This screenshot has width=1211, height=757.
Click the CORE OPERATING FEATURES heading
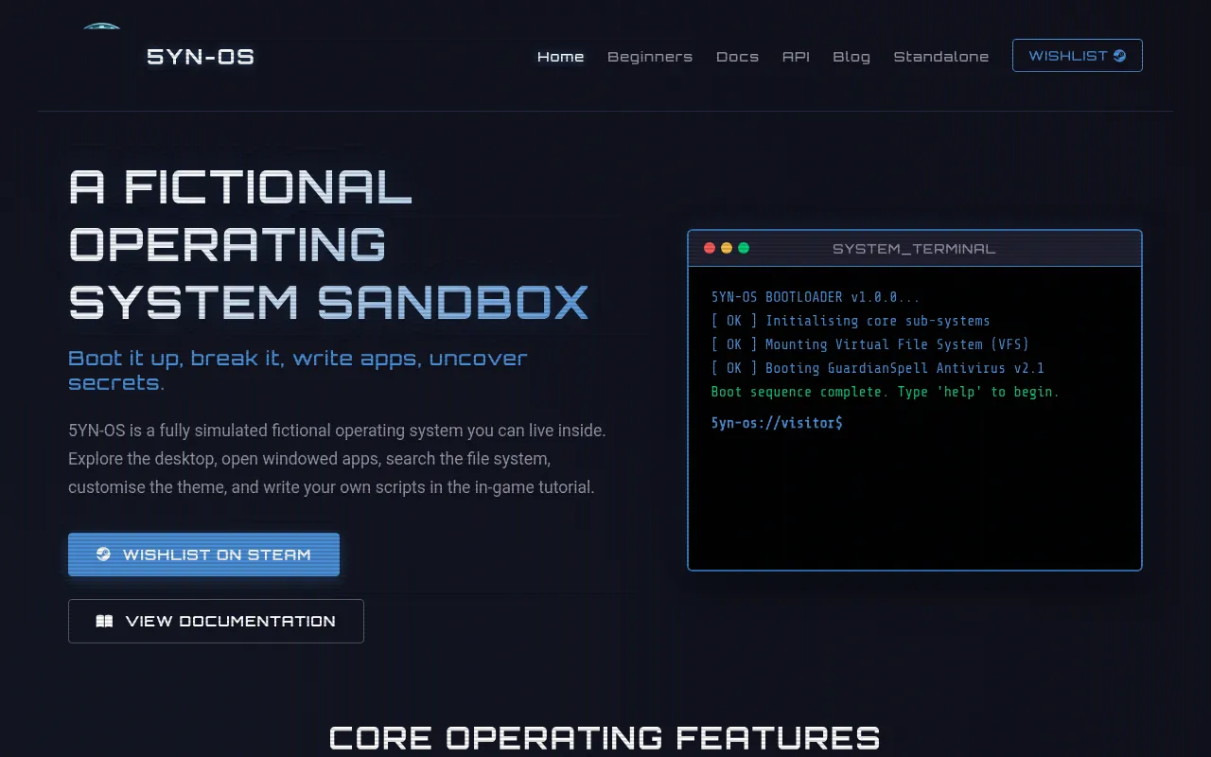(x=605, y=738)
